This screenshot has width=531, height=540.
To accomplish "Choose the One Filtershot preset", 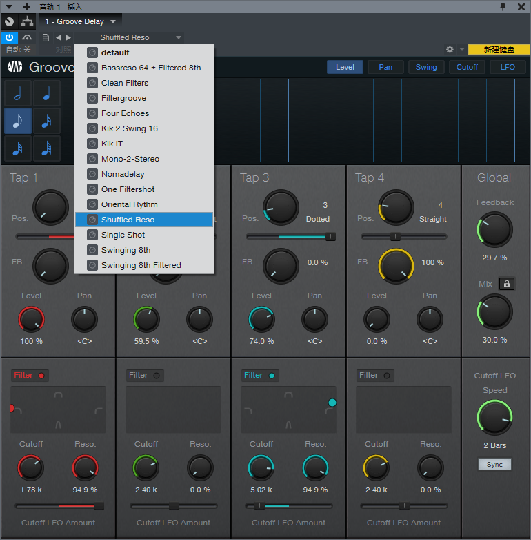I will click(x=144, y=189).
